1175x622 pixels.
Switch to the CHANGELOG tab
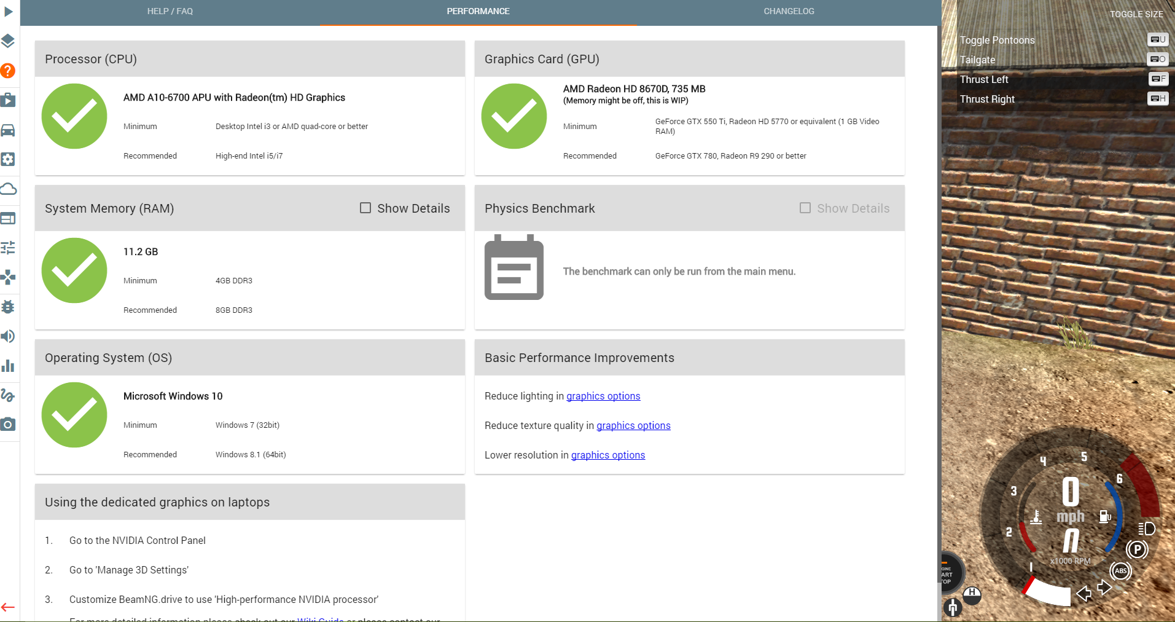pos(789,11)
